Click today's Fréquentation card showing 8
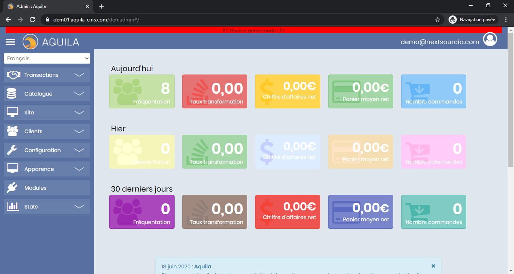This screenshot has width=514, height=274. pos(141,91)
